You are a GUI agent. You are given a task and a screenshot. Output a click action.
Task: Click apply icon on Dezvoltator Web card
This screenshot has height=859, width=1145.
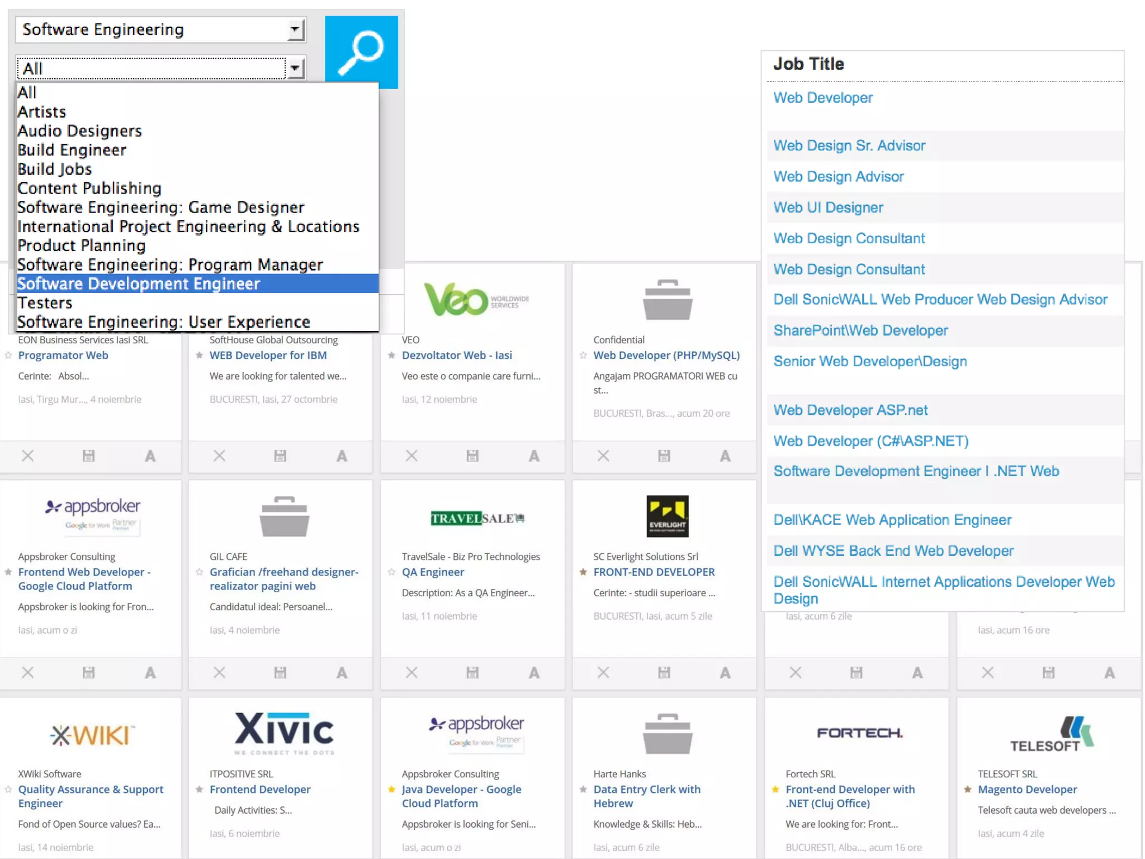[534, 456]
